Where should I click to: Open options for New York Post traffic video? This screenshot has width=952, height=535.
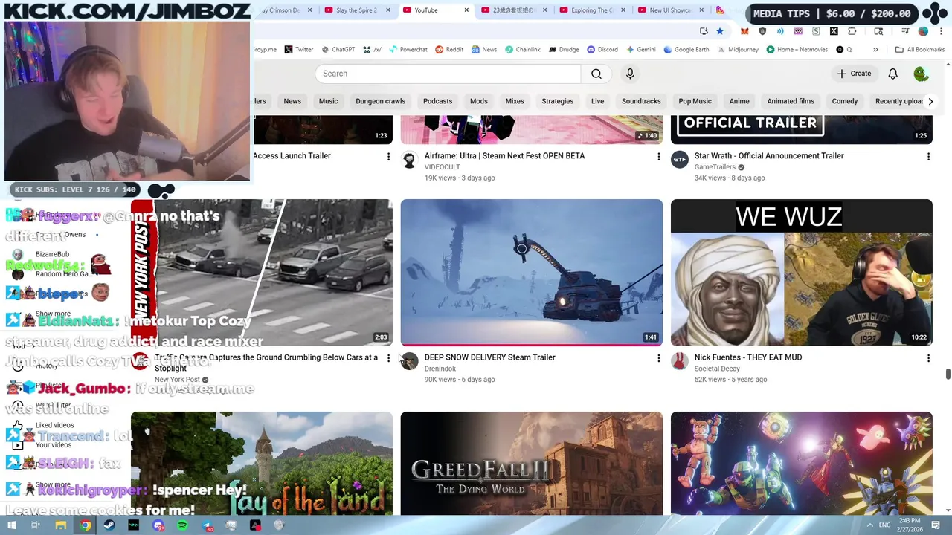388,358
